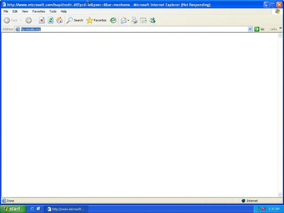Open the Favorites menu
This screenshot has height=213, width=284.
click(39, 11)
